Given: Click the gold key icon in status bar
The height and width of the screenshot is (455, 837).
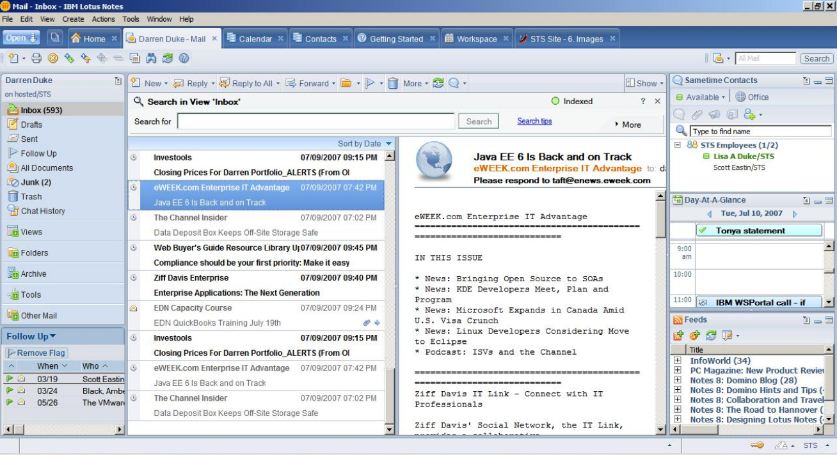Looking at the screenshot, I should click(757, 445).
